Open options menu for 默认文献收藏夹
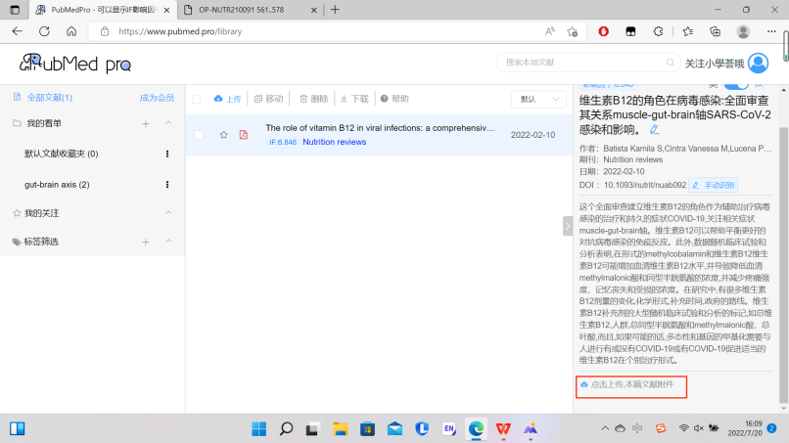This screenshot has width=789, height=443. pos(167,154)
